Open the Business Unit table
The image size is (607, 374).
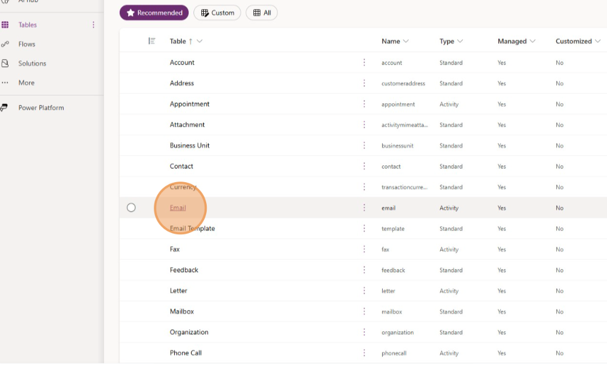[189, 145]
